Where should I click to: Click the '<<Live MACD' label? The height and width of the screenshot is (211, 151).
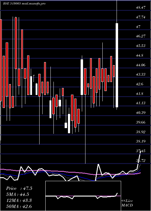click(x=127, y=203)
